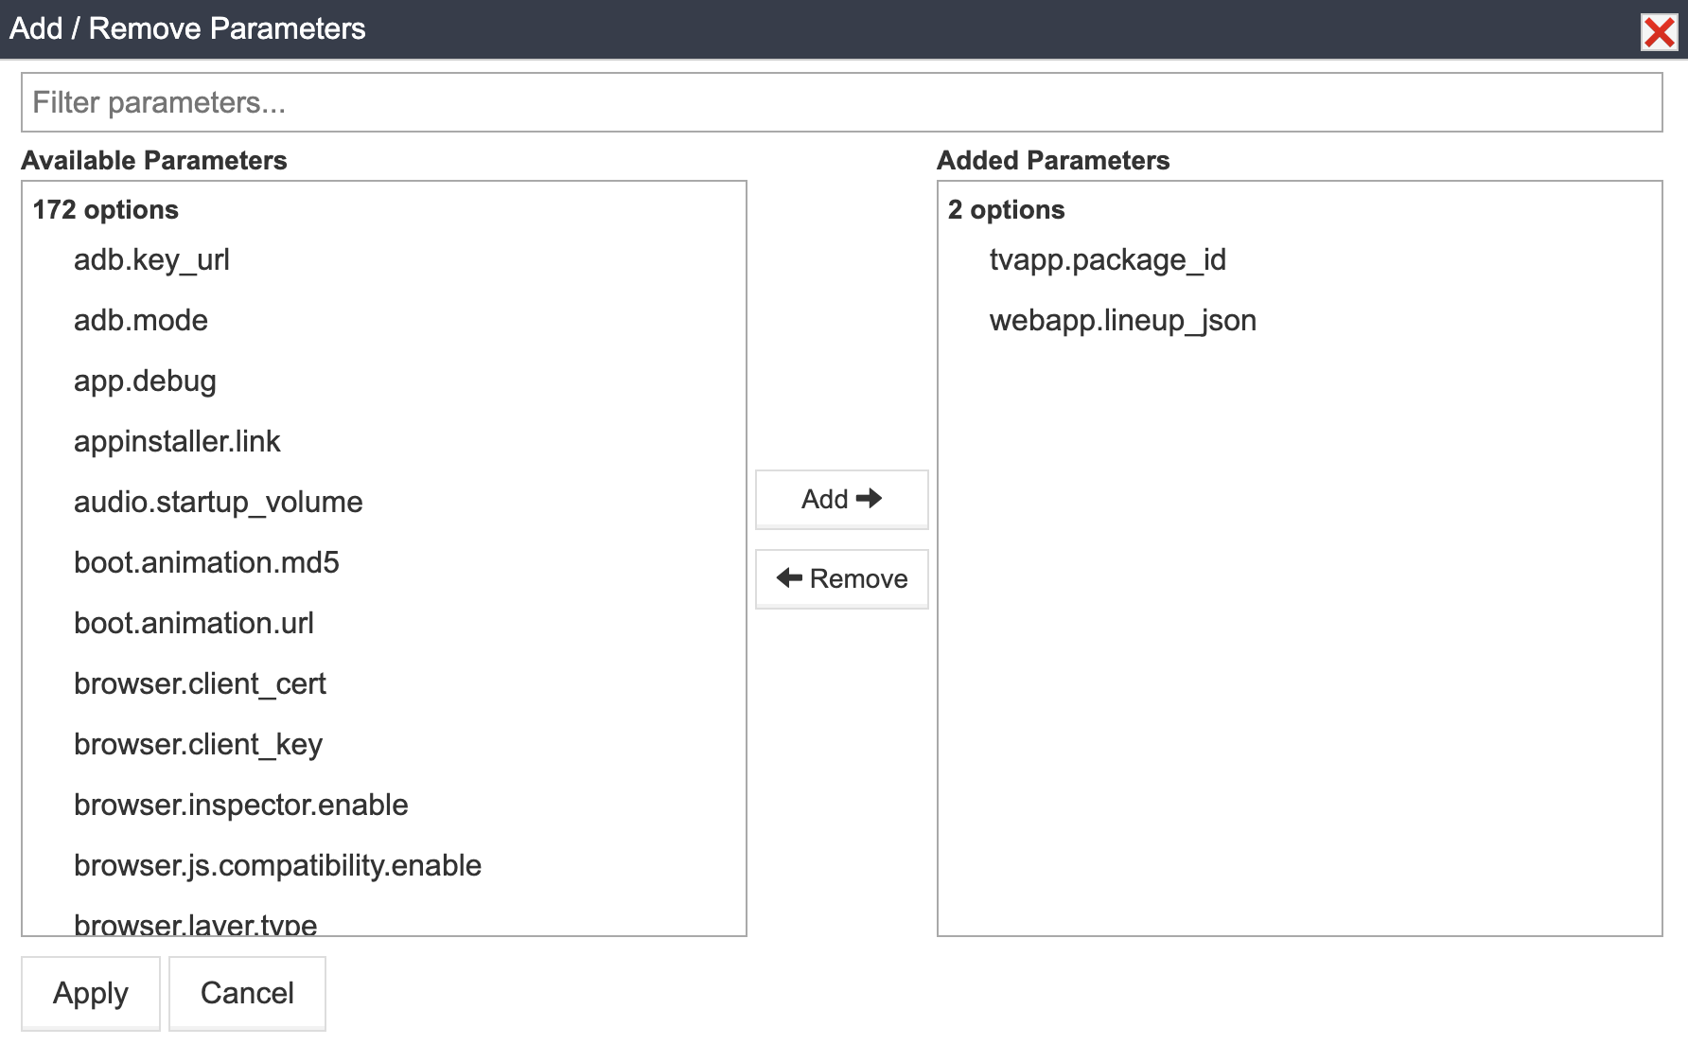This screenshot has height=1045, width=1688.
Task: Close the Add / Remove Parameters dialog
Action: pos(1659,32)
